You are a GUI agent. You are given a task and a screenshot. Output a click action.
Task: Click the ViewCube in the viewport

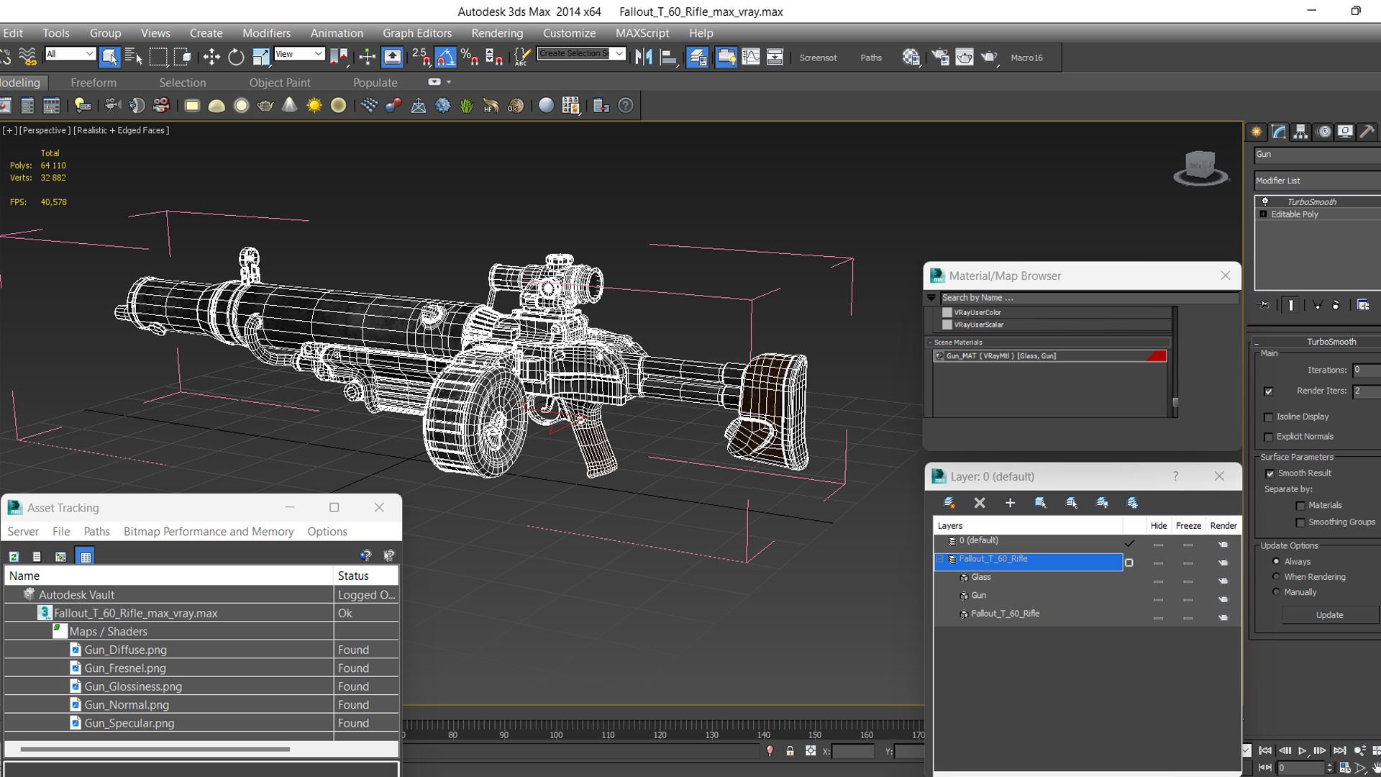[x=1200, y=168]
